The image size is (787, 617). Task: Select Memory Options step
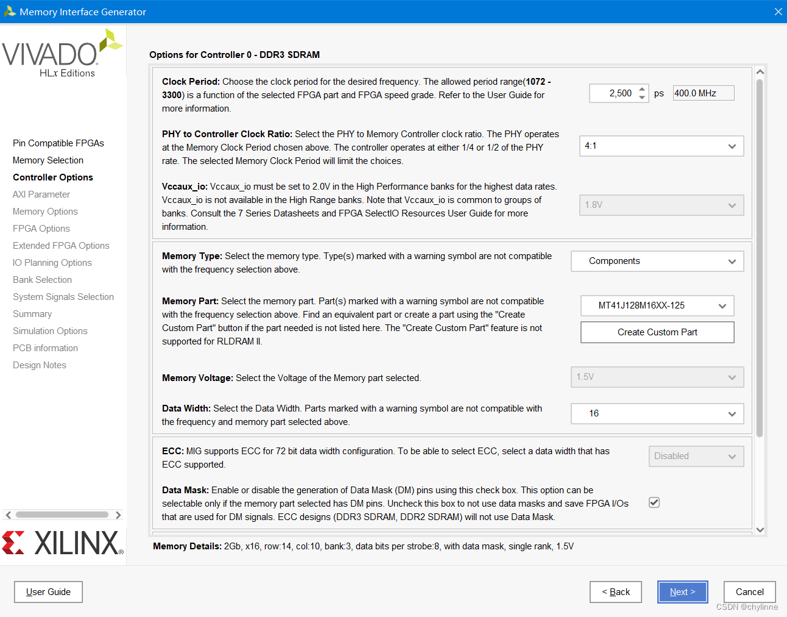pyautogui.click(x=45, y=212)
